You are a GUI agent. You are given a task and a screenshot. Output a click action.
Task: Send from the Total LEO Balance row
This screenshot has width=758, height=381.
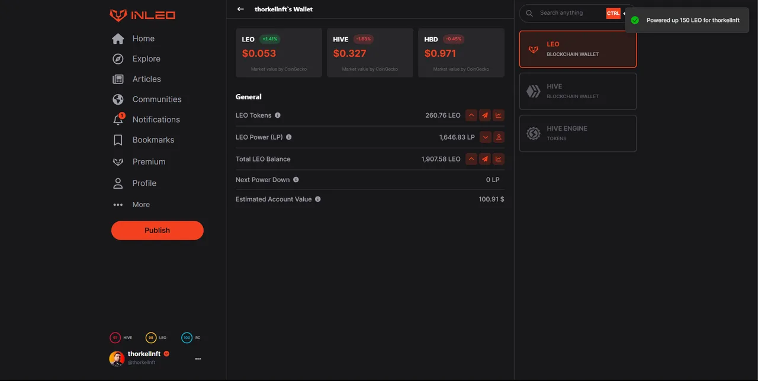point(485,159)
